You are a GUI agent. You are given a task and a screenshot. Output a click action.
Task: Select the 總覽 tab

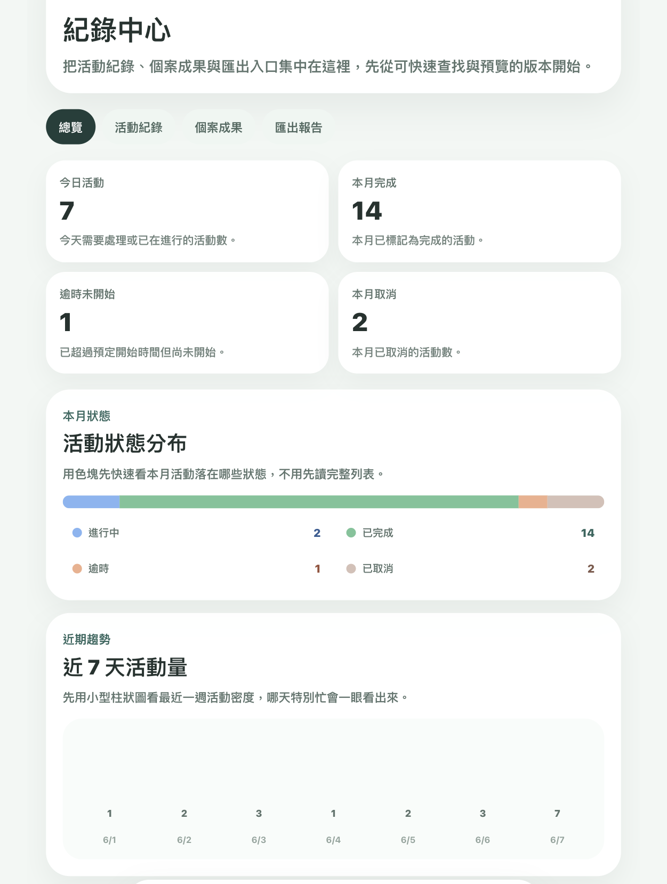[70, 127]
